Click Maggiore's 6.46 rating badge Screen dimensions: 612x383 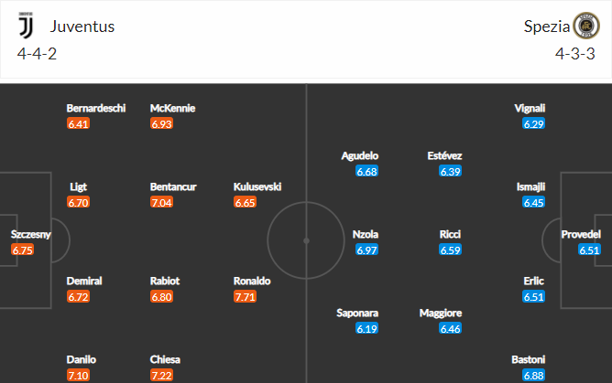[450, 329]
